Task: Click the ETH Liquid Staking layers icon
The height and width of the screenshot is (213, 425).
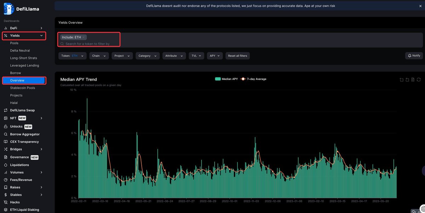Action: 6,210
